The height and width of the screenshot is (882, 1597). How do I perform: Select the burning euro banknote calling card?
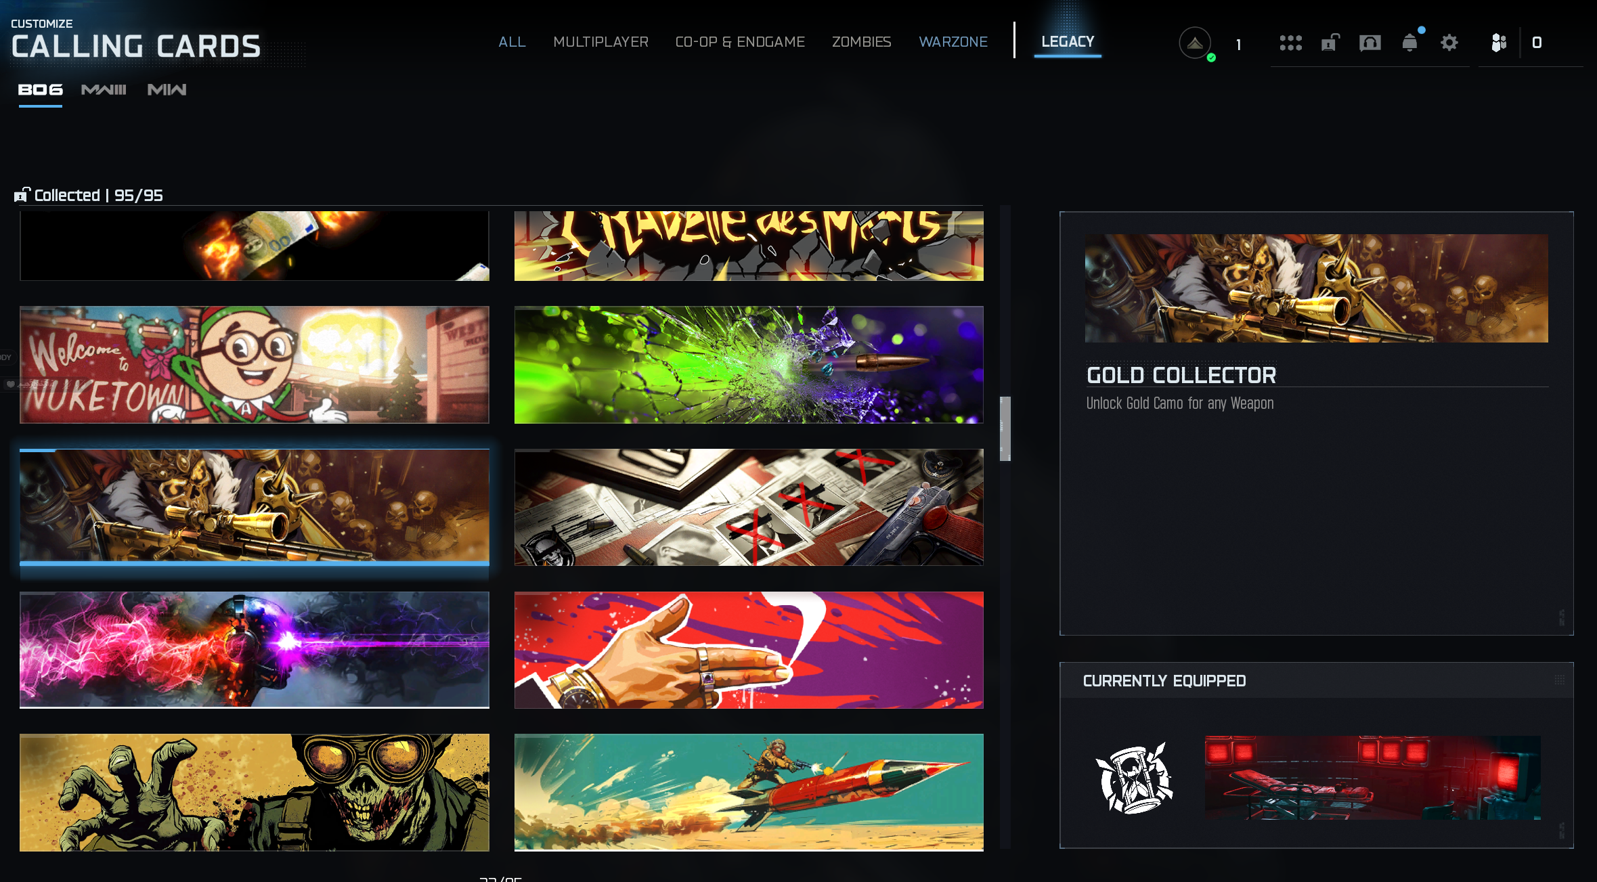click(255, 246)
